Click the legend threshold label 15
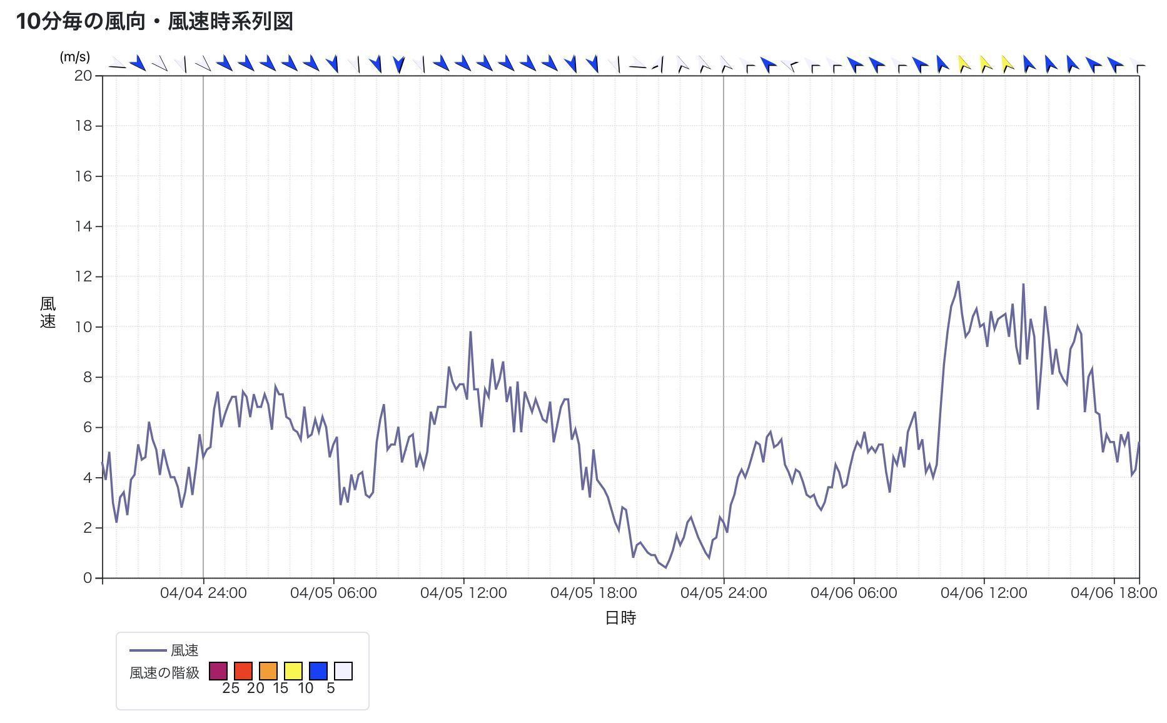Screen dimensions: 1167x723 coord(281,688)
